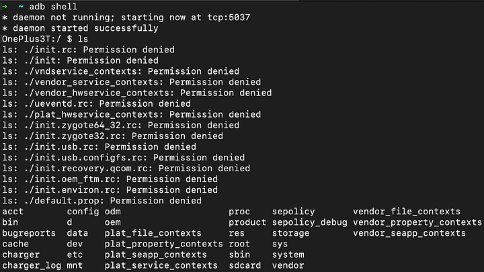Image resolution: width=484 pixels, height=272 pixels.
Task: Click the 'ls' command after prompt
Action: [83, 39]
